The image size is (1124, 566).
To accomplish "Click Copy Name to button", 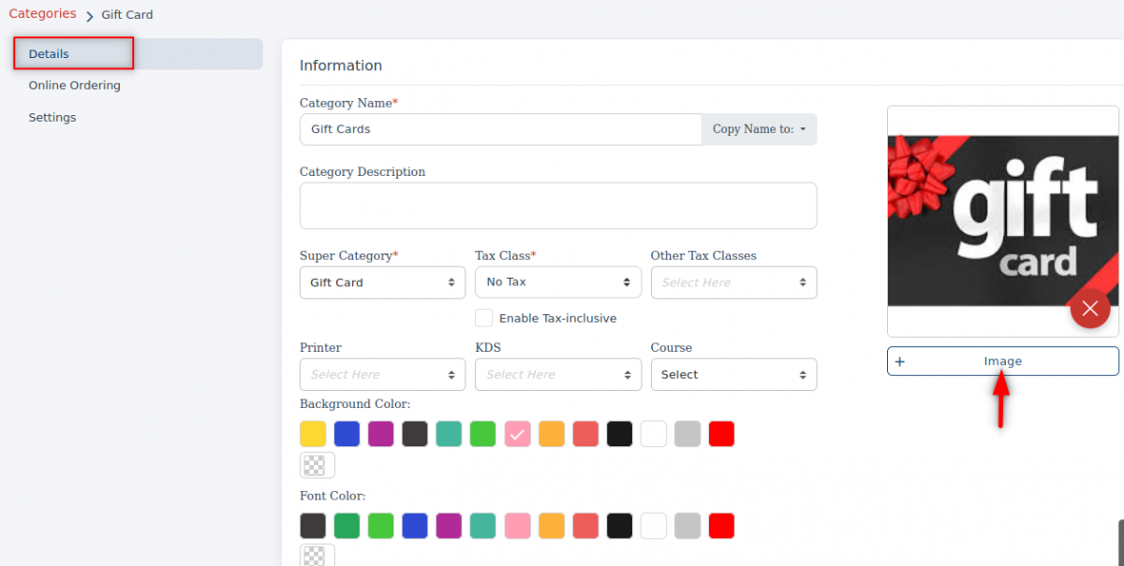I will point(759,129).
